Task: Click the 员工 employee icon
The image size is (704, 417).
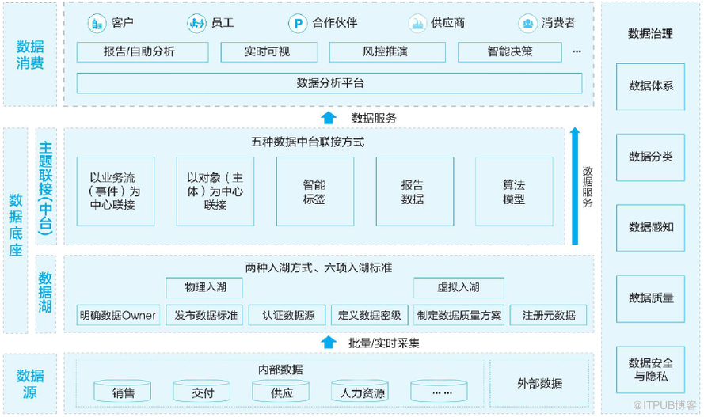Action: pos(196,23)
